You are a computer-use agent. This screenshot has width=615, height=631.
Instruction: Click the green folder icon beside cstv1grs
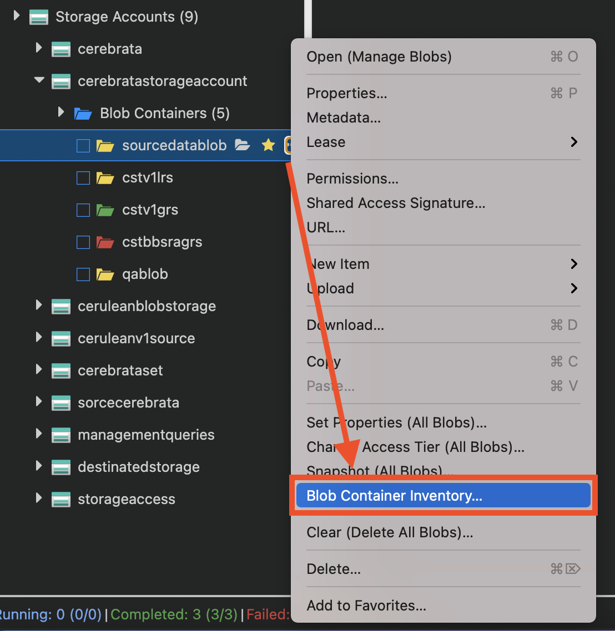105,210
